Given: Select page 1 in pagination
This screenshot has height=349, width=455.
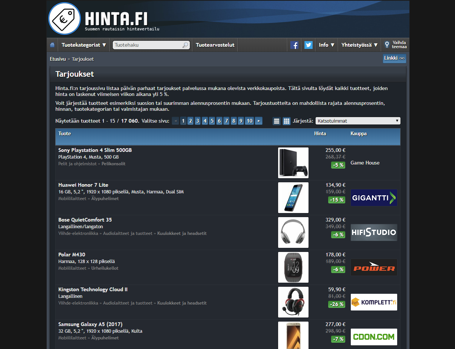Looking at the screenshot, I should [183, 121].
